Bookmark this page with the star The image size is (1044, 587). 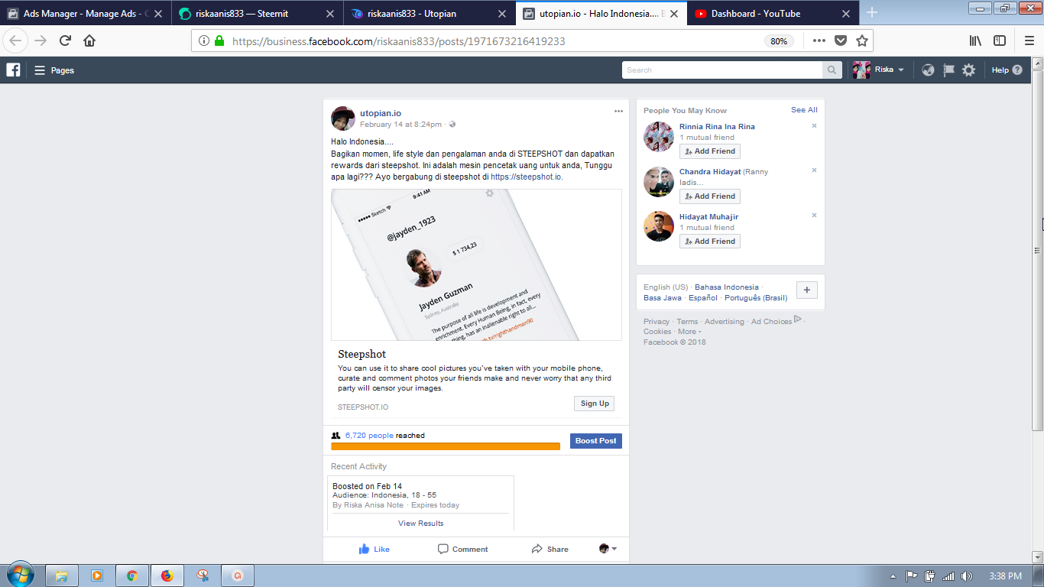(x=862, y=41)
